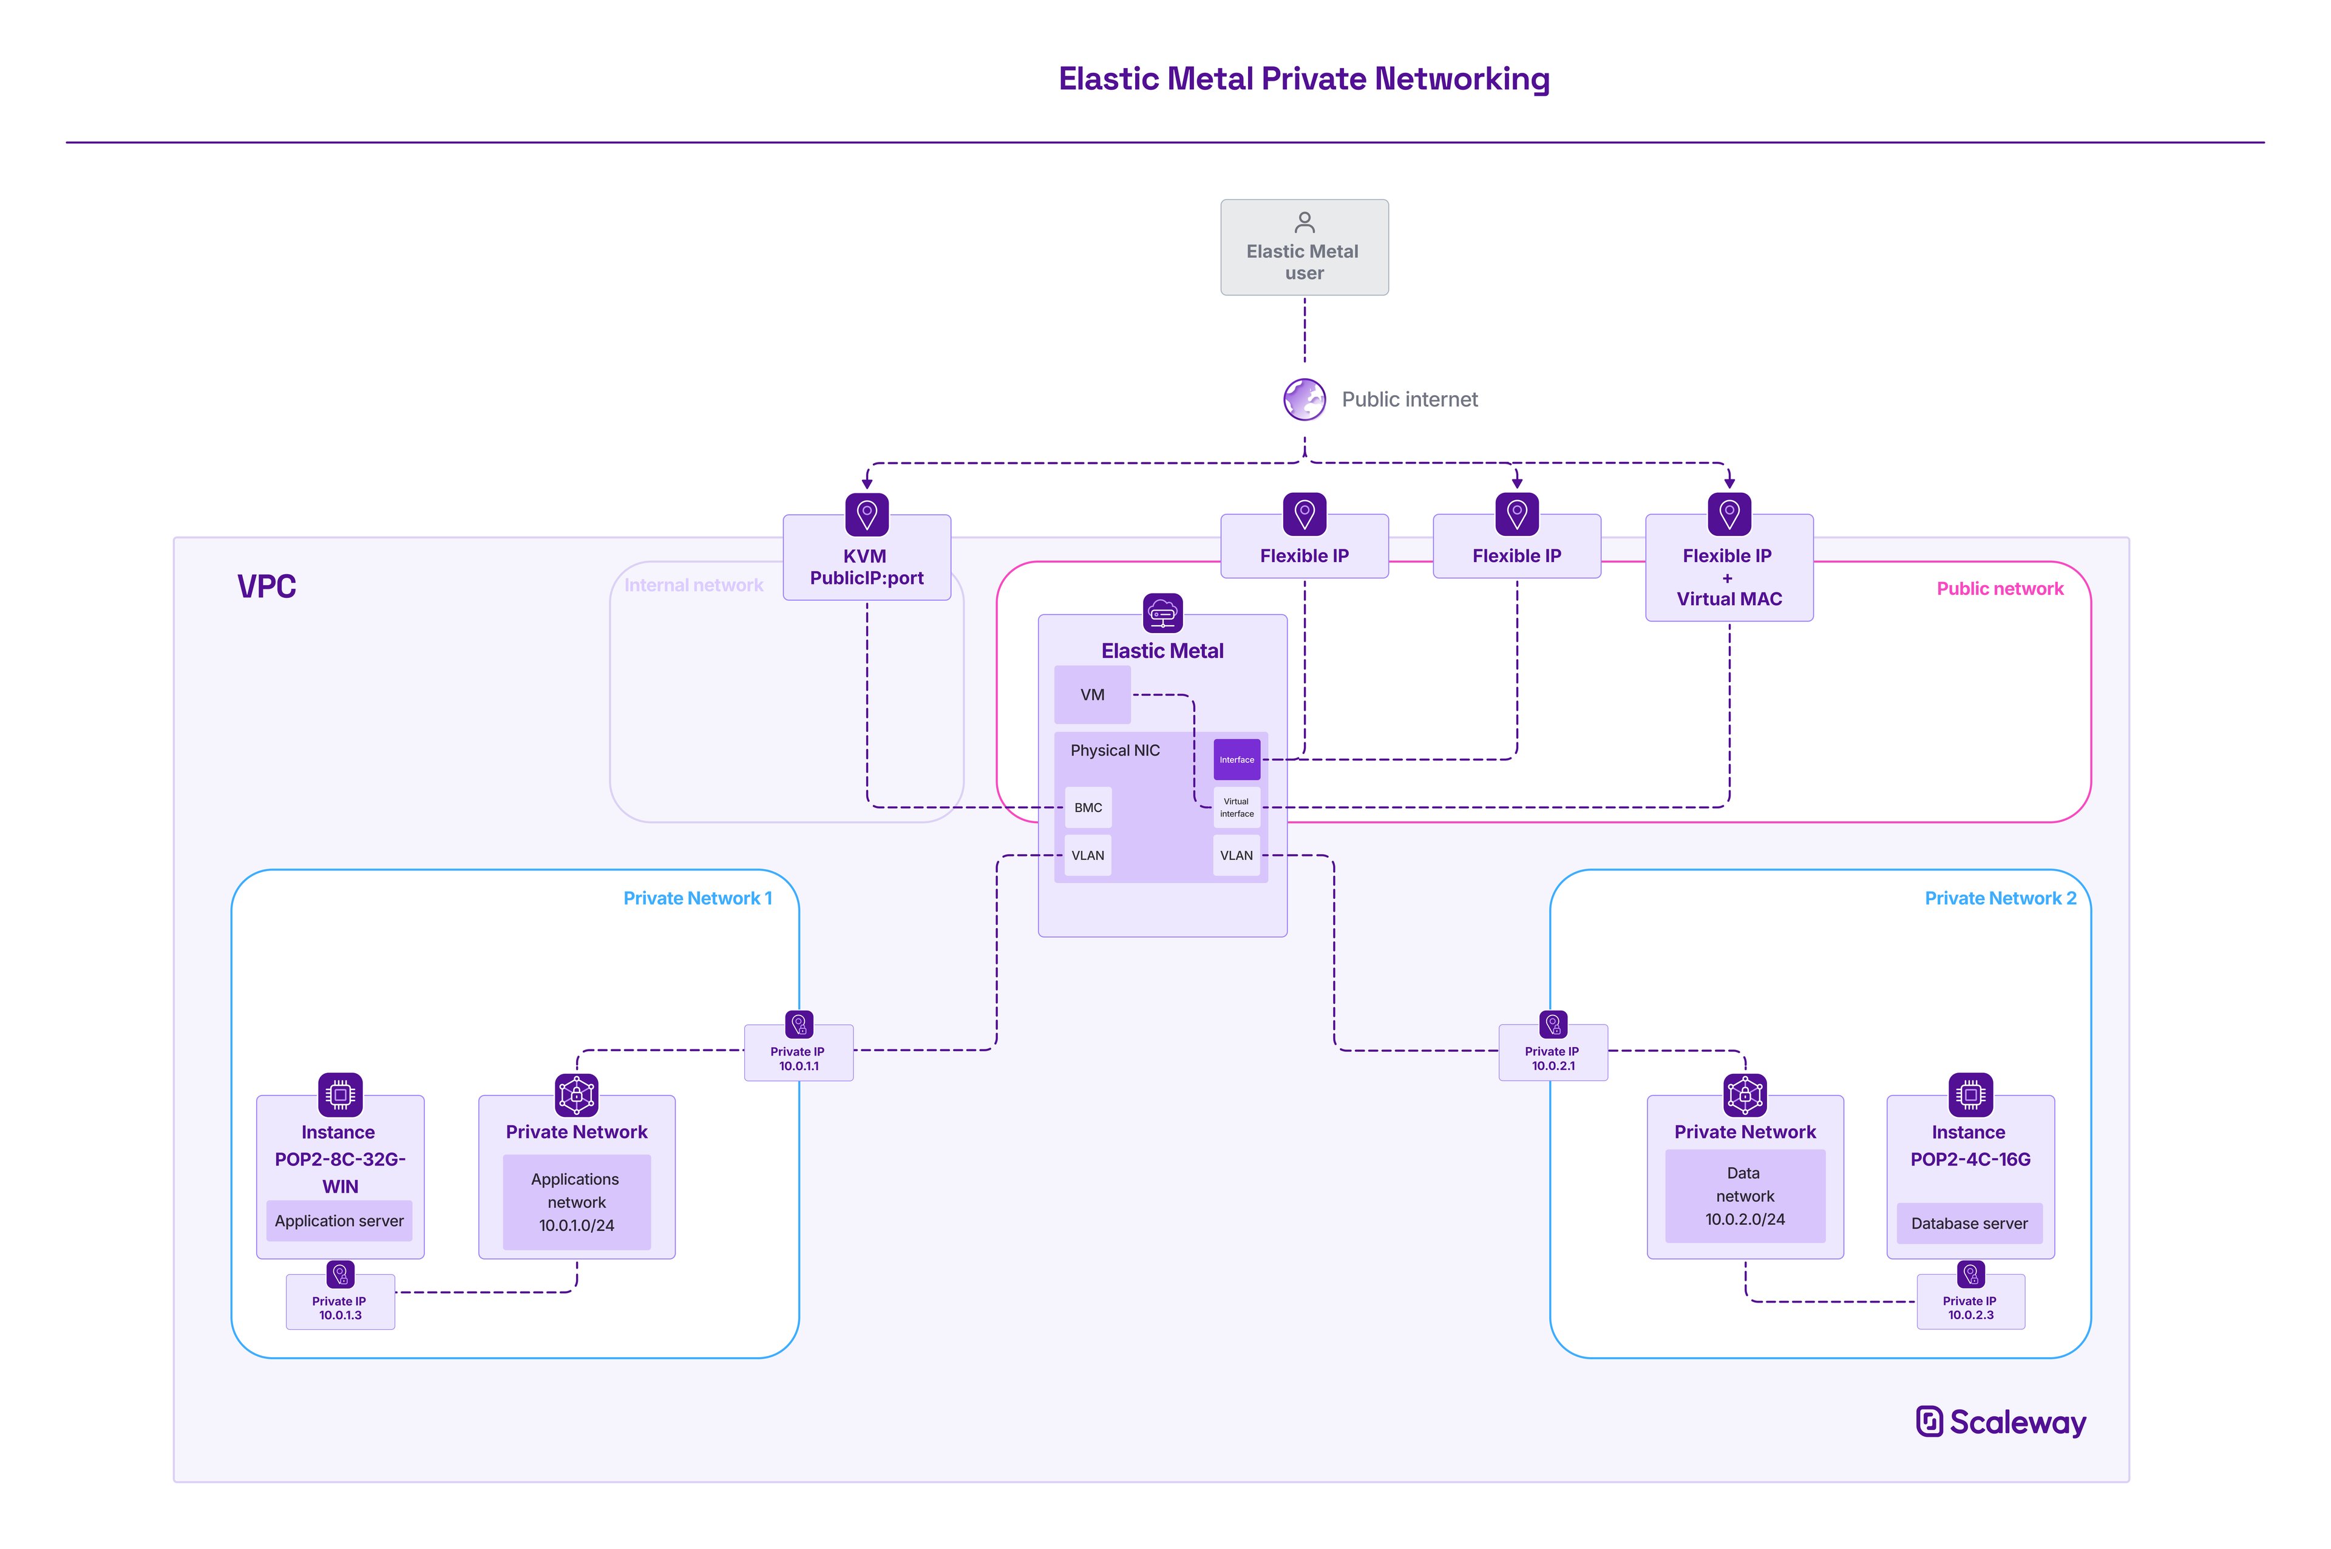The image size is (2331, 1549).
Task: Click the 'Application server' label
Action: point(340,1221)
